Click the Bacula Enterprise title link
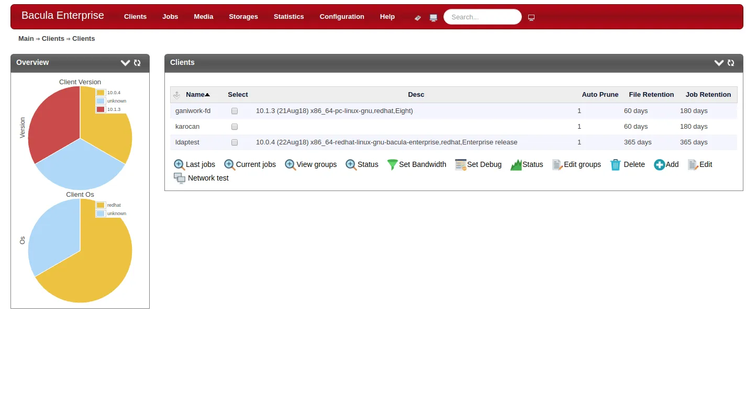Viewport: 746px width, 415px height. coord(63,16)
